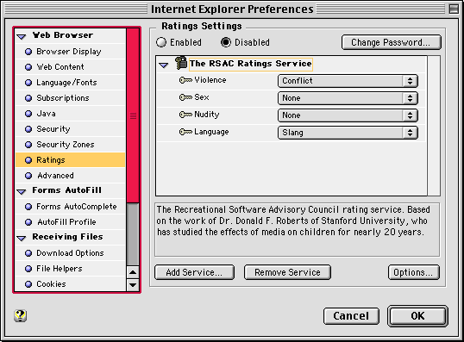Click the Add Service button

(194, 272)
